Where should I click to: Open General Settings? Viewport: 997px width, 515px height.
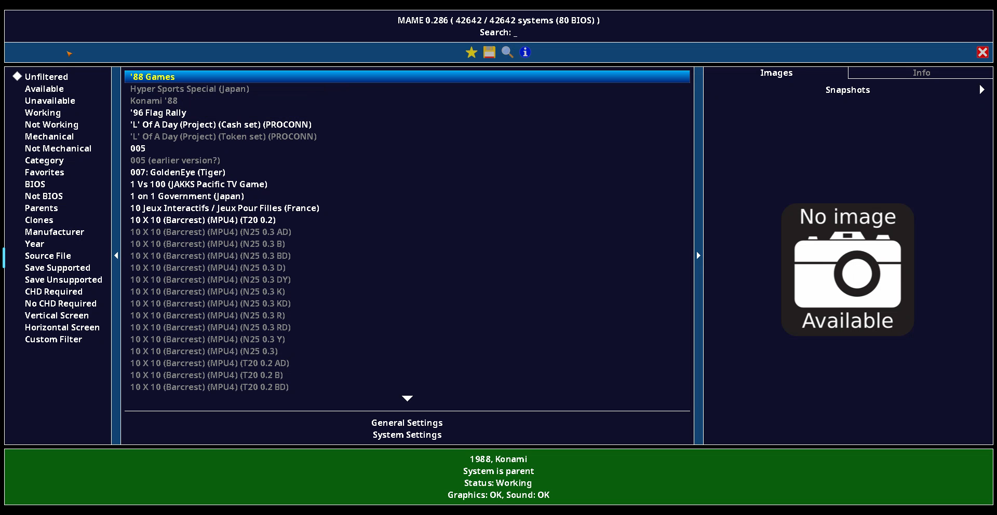click(x=407, y=423)
